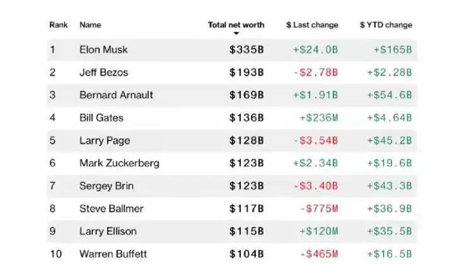The width and height of the screenshot is (462, 279).
Task: Open Mark Zuckerberg's row
Action: point(119,163)
